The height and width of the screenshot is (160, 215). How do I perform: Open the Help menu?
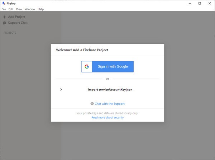[x=40, y=9]
